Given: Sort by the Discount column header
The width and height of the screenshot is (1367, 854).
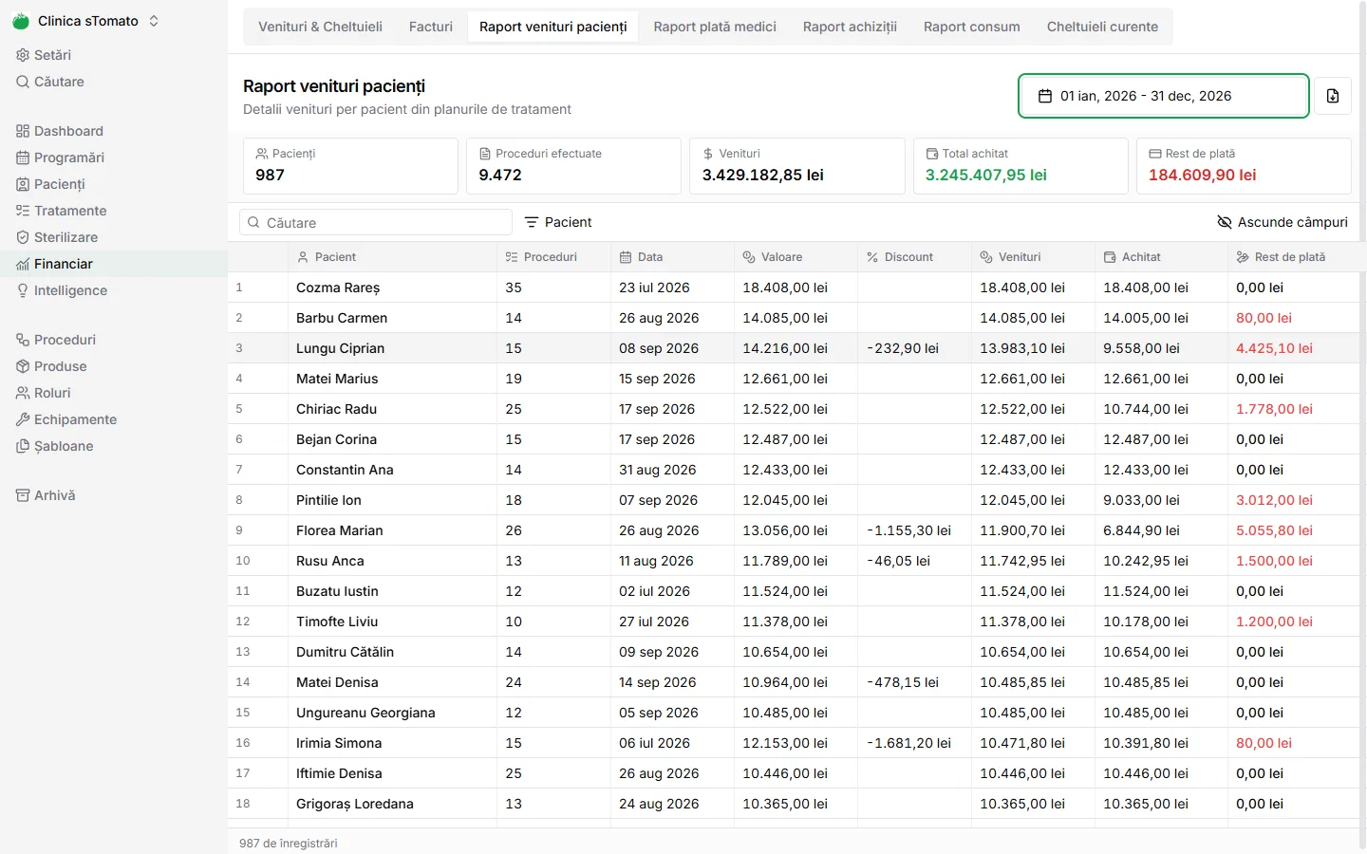Looking at the screenshot, I should tap(914, 257).
